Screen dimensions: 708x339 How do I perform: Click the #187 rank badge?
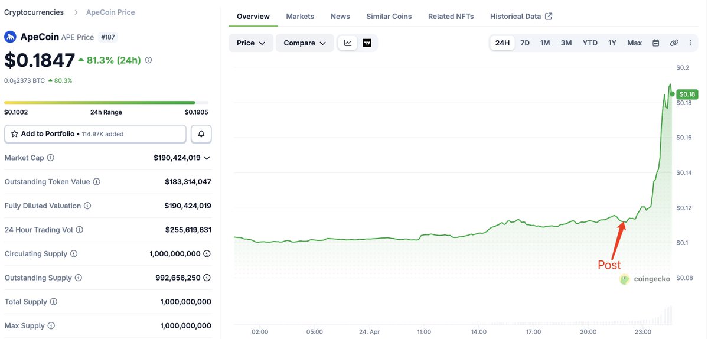point(107,37)
